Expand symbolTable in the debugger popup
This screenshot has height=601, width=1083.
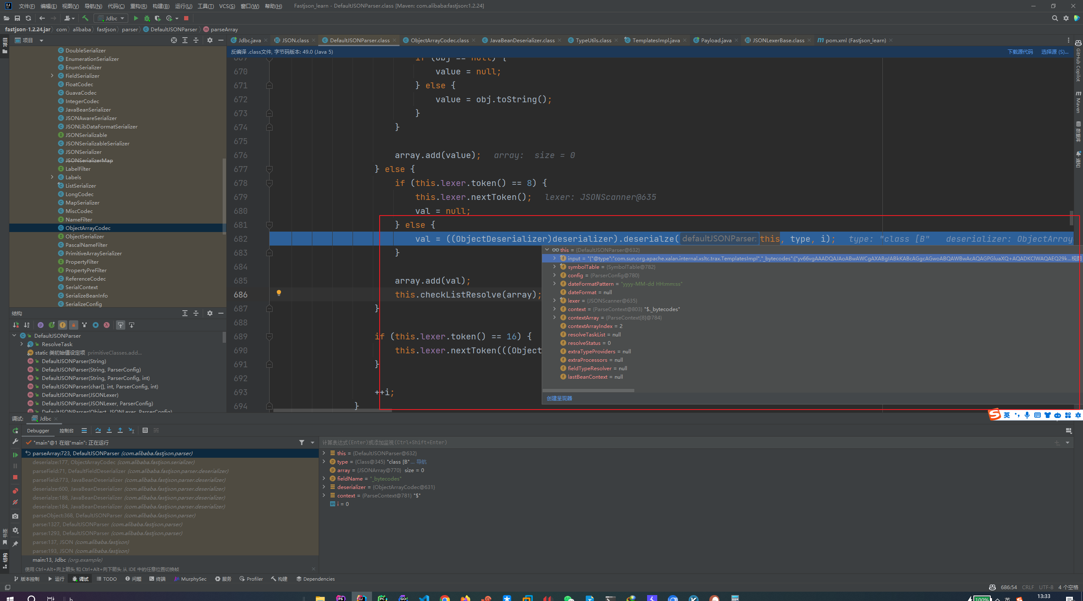[x=554, y=267]
